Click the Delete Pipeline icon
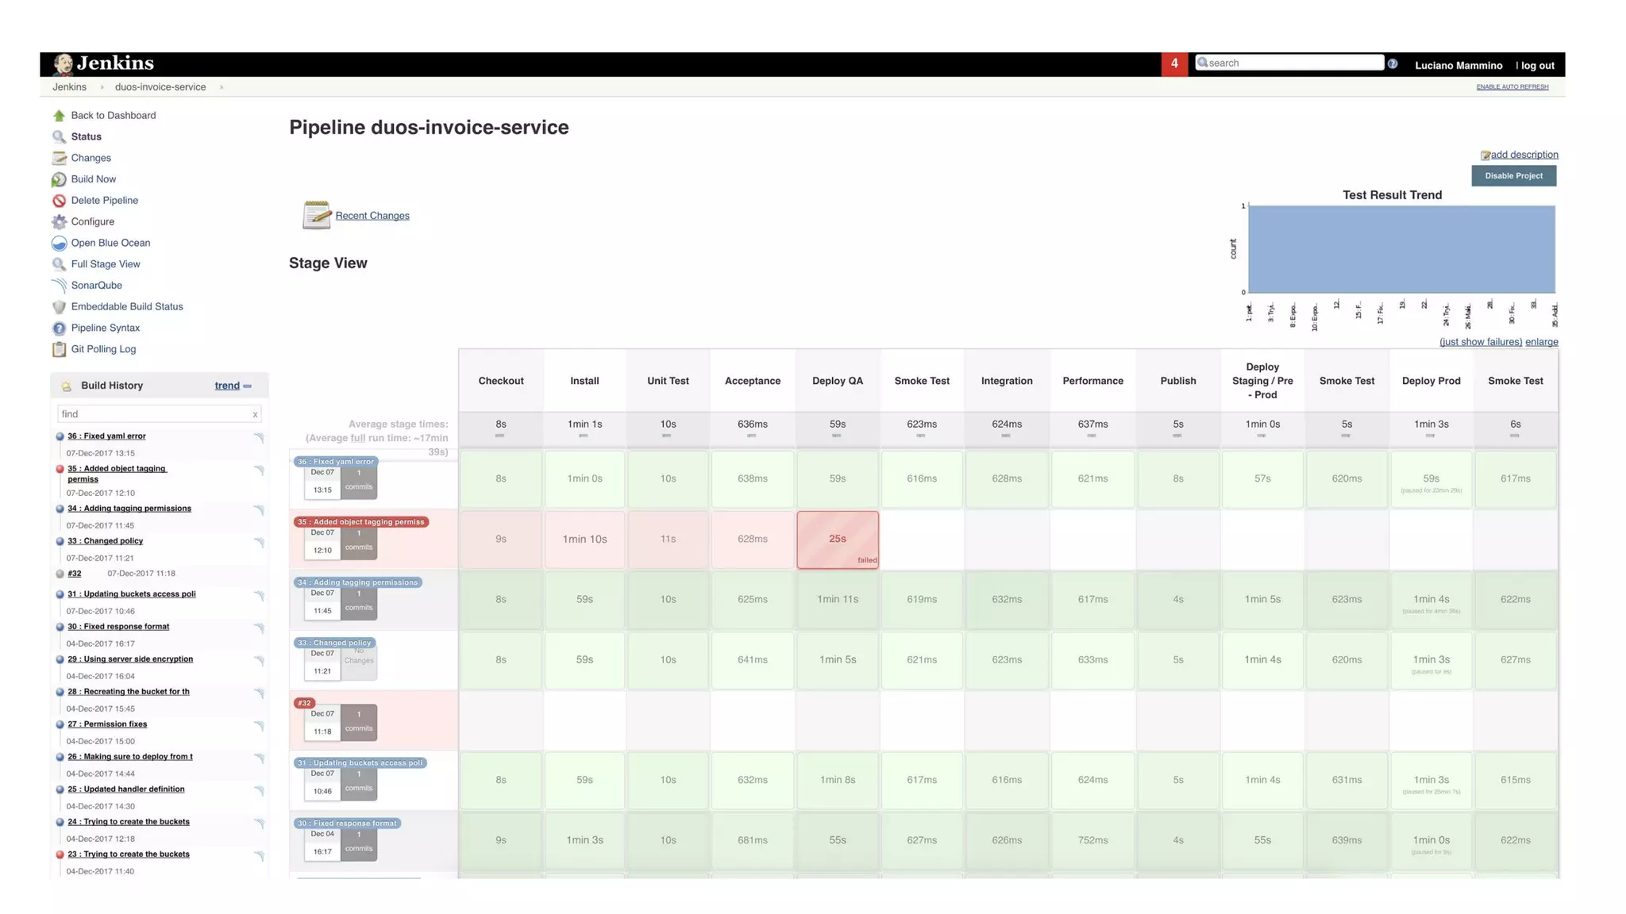The height and width of the screenshot is (914, 1626). point(59,201)
